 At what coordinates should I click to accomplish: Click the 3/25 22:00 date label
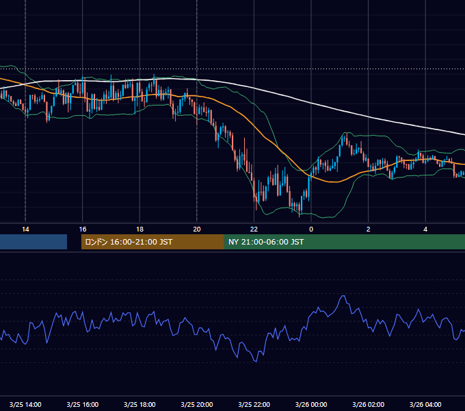coord(254,404)
